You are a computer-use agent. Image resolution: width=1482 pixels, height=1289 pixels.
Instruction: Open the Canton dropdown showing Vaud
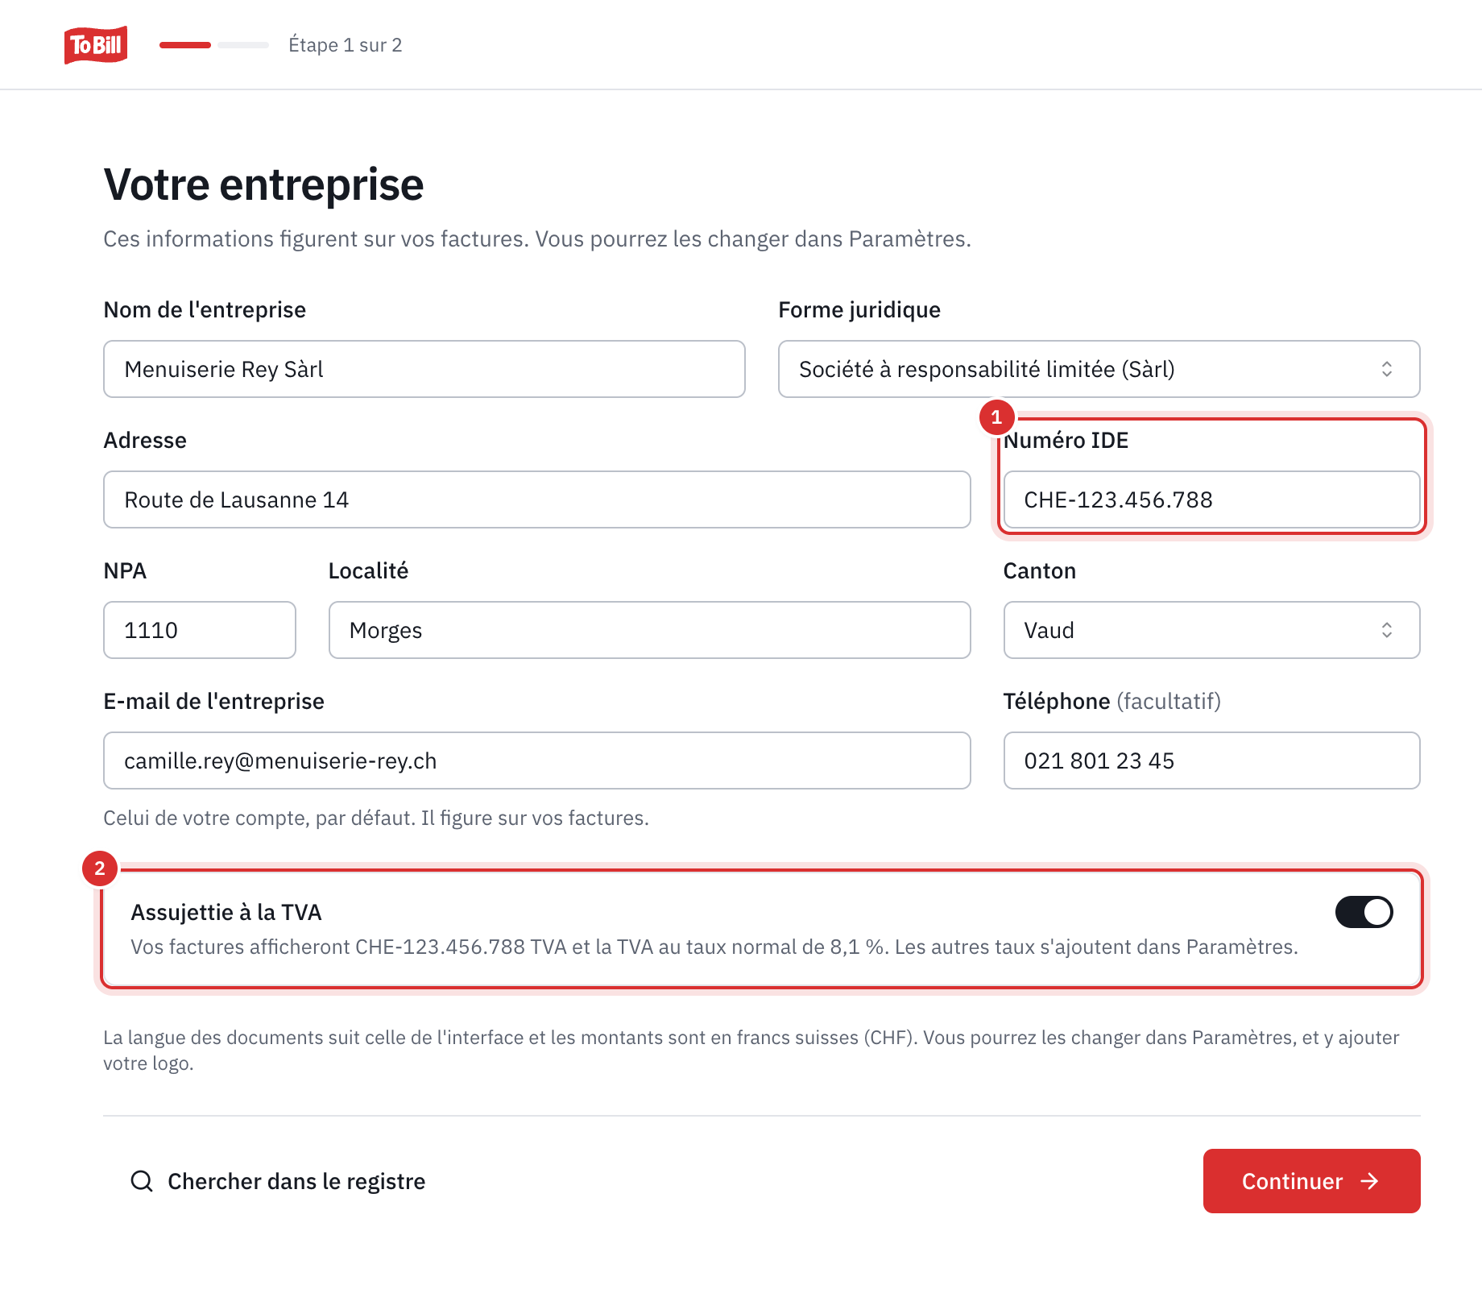1211,630
